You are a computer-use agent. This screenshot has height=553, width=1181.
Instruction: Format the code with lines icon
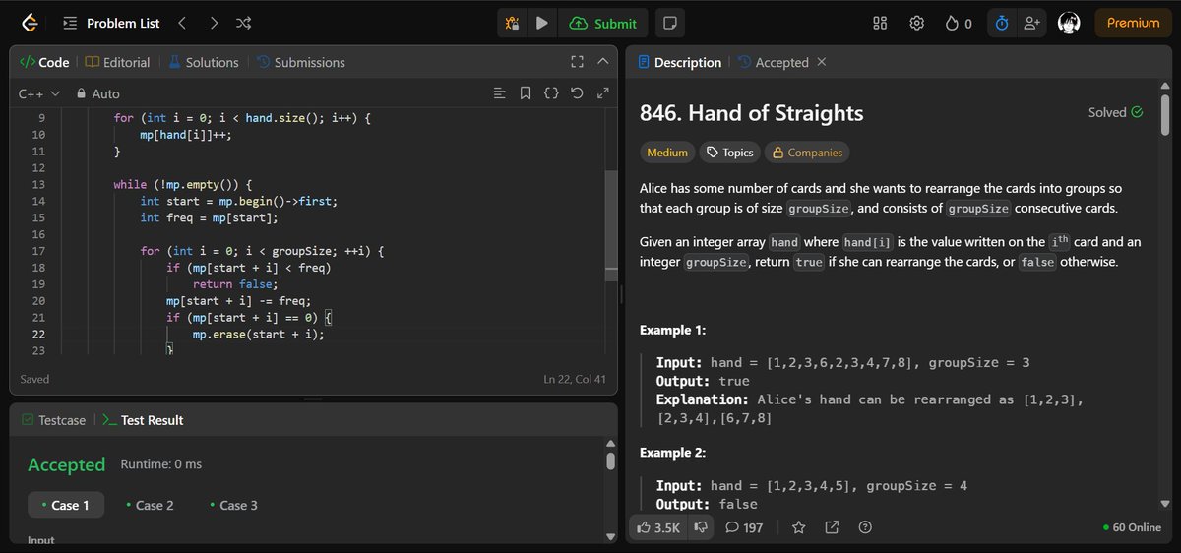point(499,93)
